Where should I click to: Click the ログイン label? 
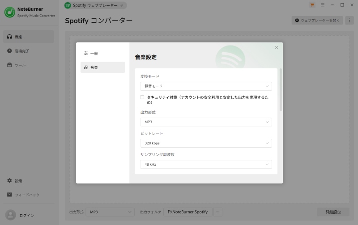(x=27, y=216)
